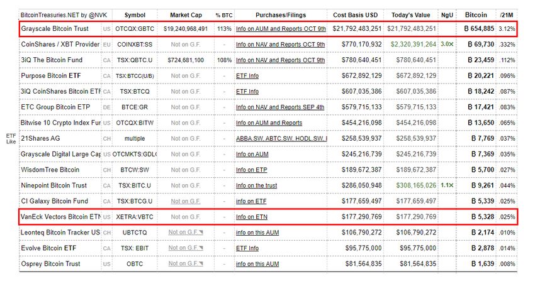Click the OTCQX:GBTC symbol cell
This screenshot has width=535, height=291.
tap(135, 29)
